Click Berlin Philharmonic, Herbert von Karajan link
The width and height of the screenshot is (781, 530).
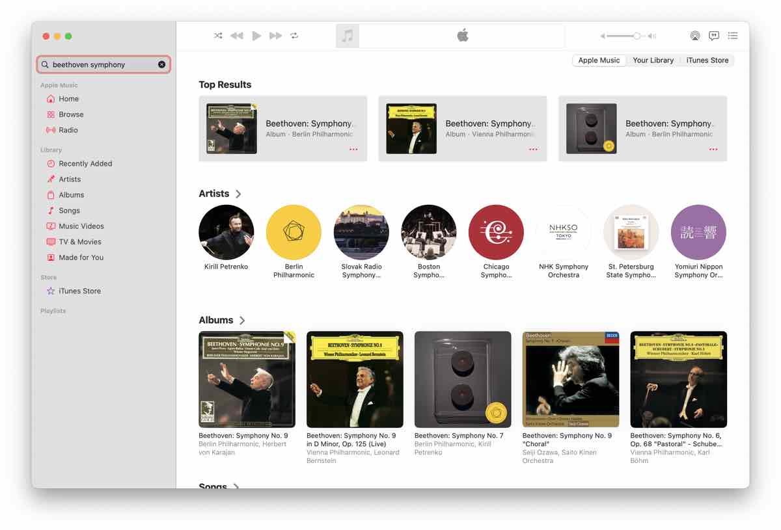point(243,448)
